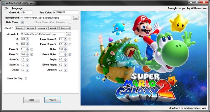Click the X value field showing 328
Image resolution: width=210 pixels, height=112 pixels.
point(23,39)
